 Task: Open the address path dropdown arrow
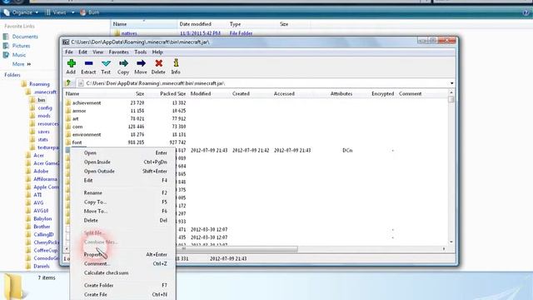(x=451, y=83)
